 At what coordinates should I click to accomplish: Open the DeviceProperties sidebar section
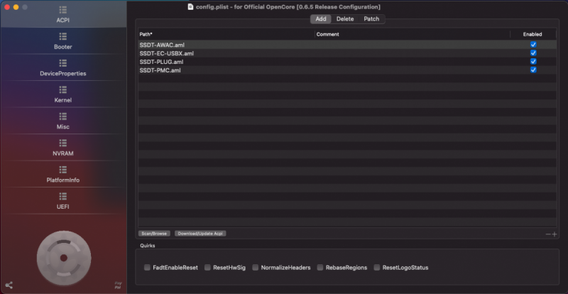(x=63, y=68)
